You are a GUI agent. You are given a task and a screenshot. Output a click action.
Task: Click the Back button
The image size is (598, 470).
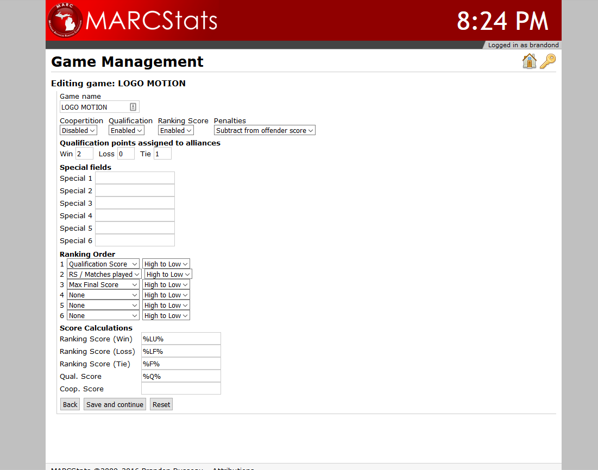point(70,404)
